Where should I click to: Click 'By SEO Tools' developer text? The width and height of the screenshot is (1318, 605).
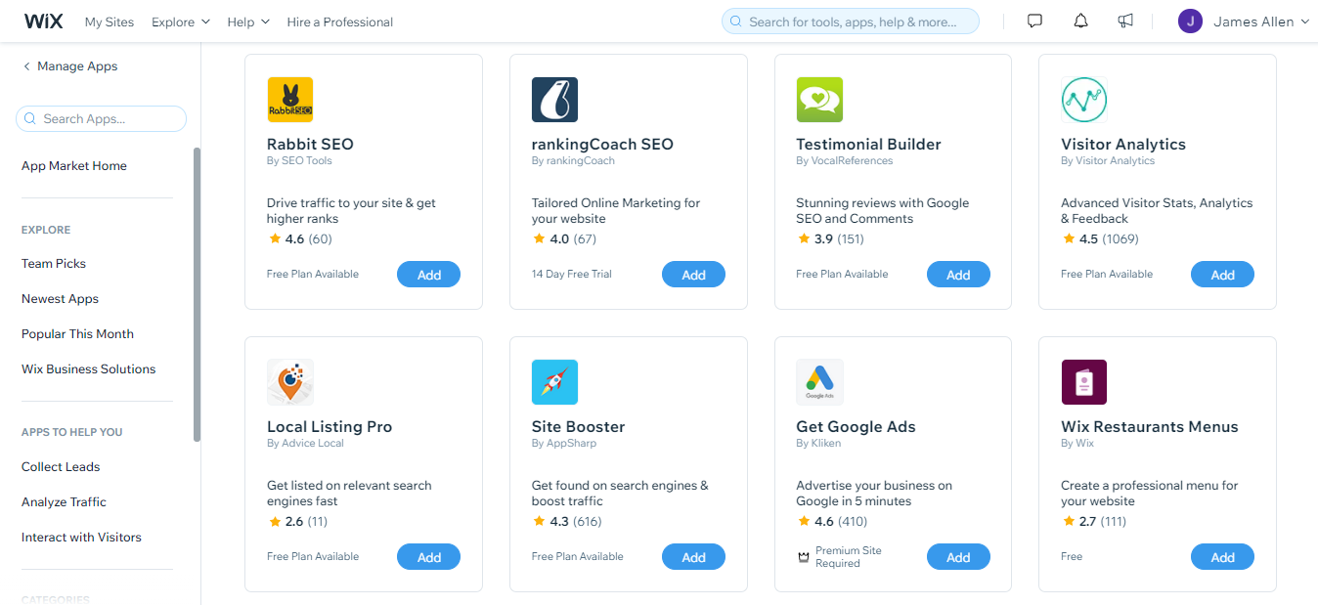(x=299, y=161)
